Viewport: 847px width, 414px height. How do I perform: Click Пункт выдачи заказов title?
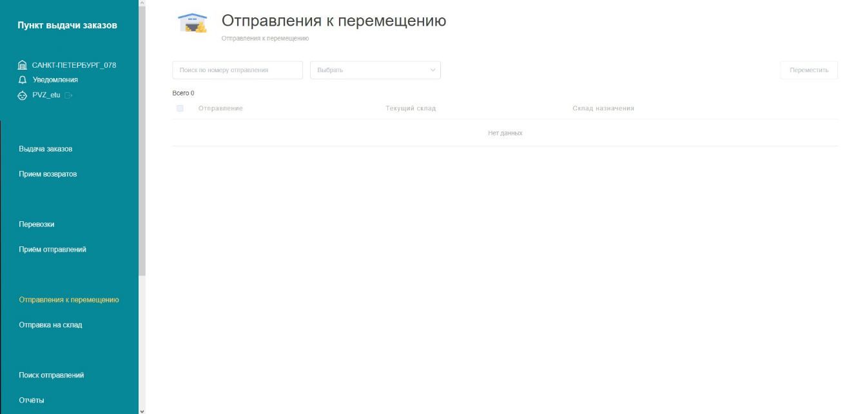pos(68,25)
